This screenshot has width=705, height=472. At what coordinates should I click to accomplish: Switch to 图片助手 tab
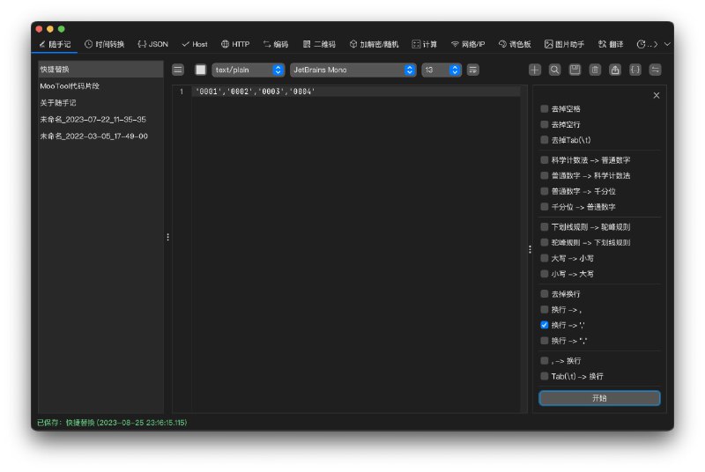[x=564, y=44]
